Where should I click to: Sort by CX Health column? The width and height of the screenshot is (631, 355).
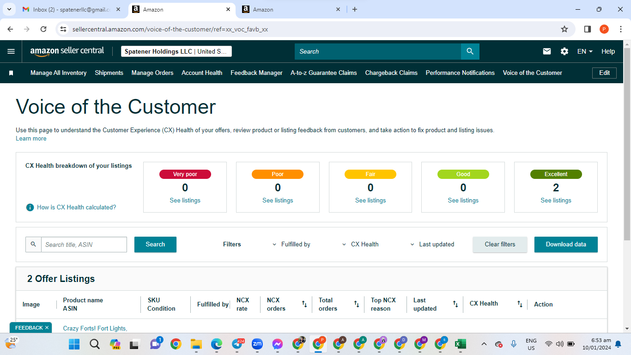(x=520, y=304)
